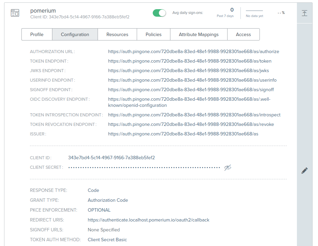Open the Profile tab

point(37,34)
